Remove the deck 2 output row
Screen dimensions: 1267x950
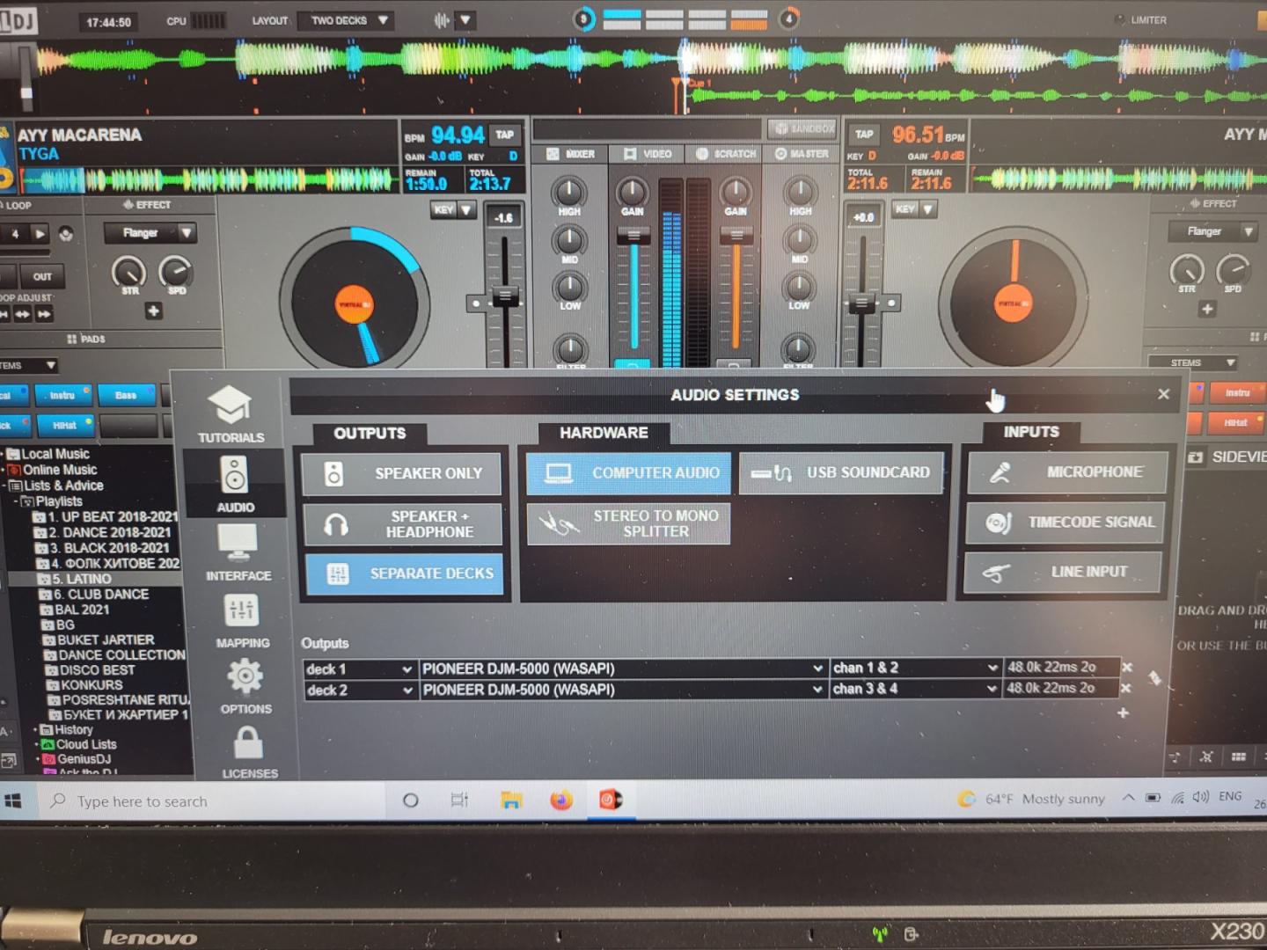1125,688
